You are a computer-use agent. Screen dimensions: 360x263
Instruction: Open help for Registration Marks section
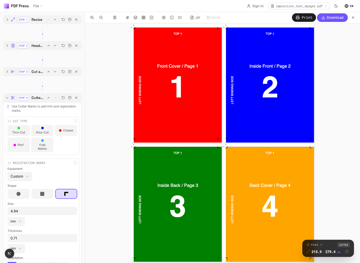click(75, 163)
